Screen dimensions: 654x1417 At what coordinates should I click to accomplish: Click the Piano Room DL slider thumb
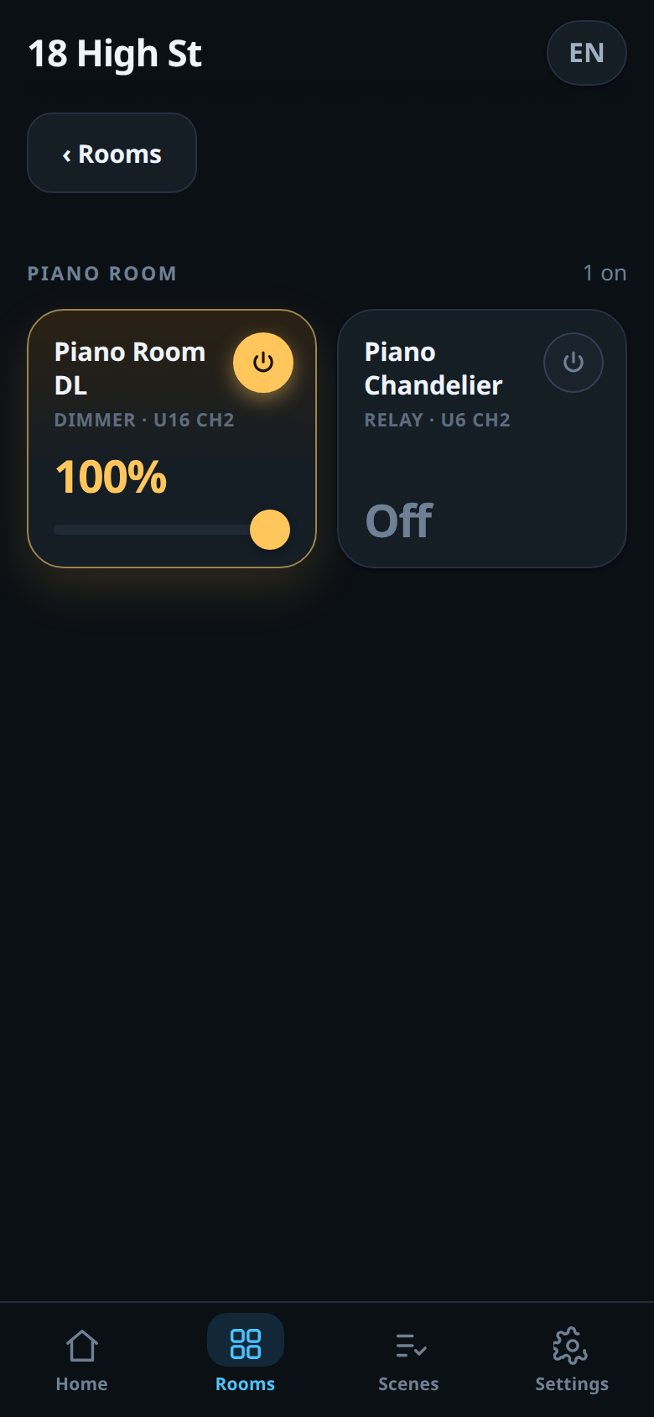coord(270,530)
